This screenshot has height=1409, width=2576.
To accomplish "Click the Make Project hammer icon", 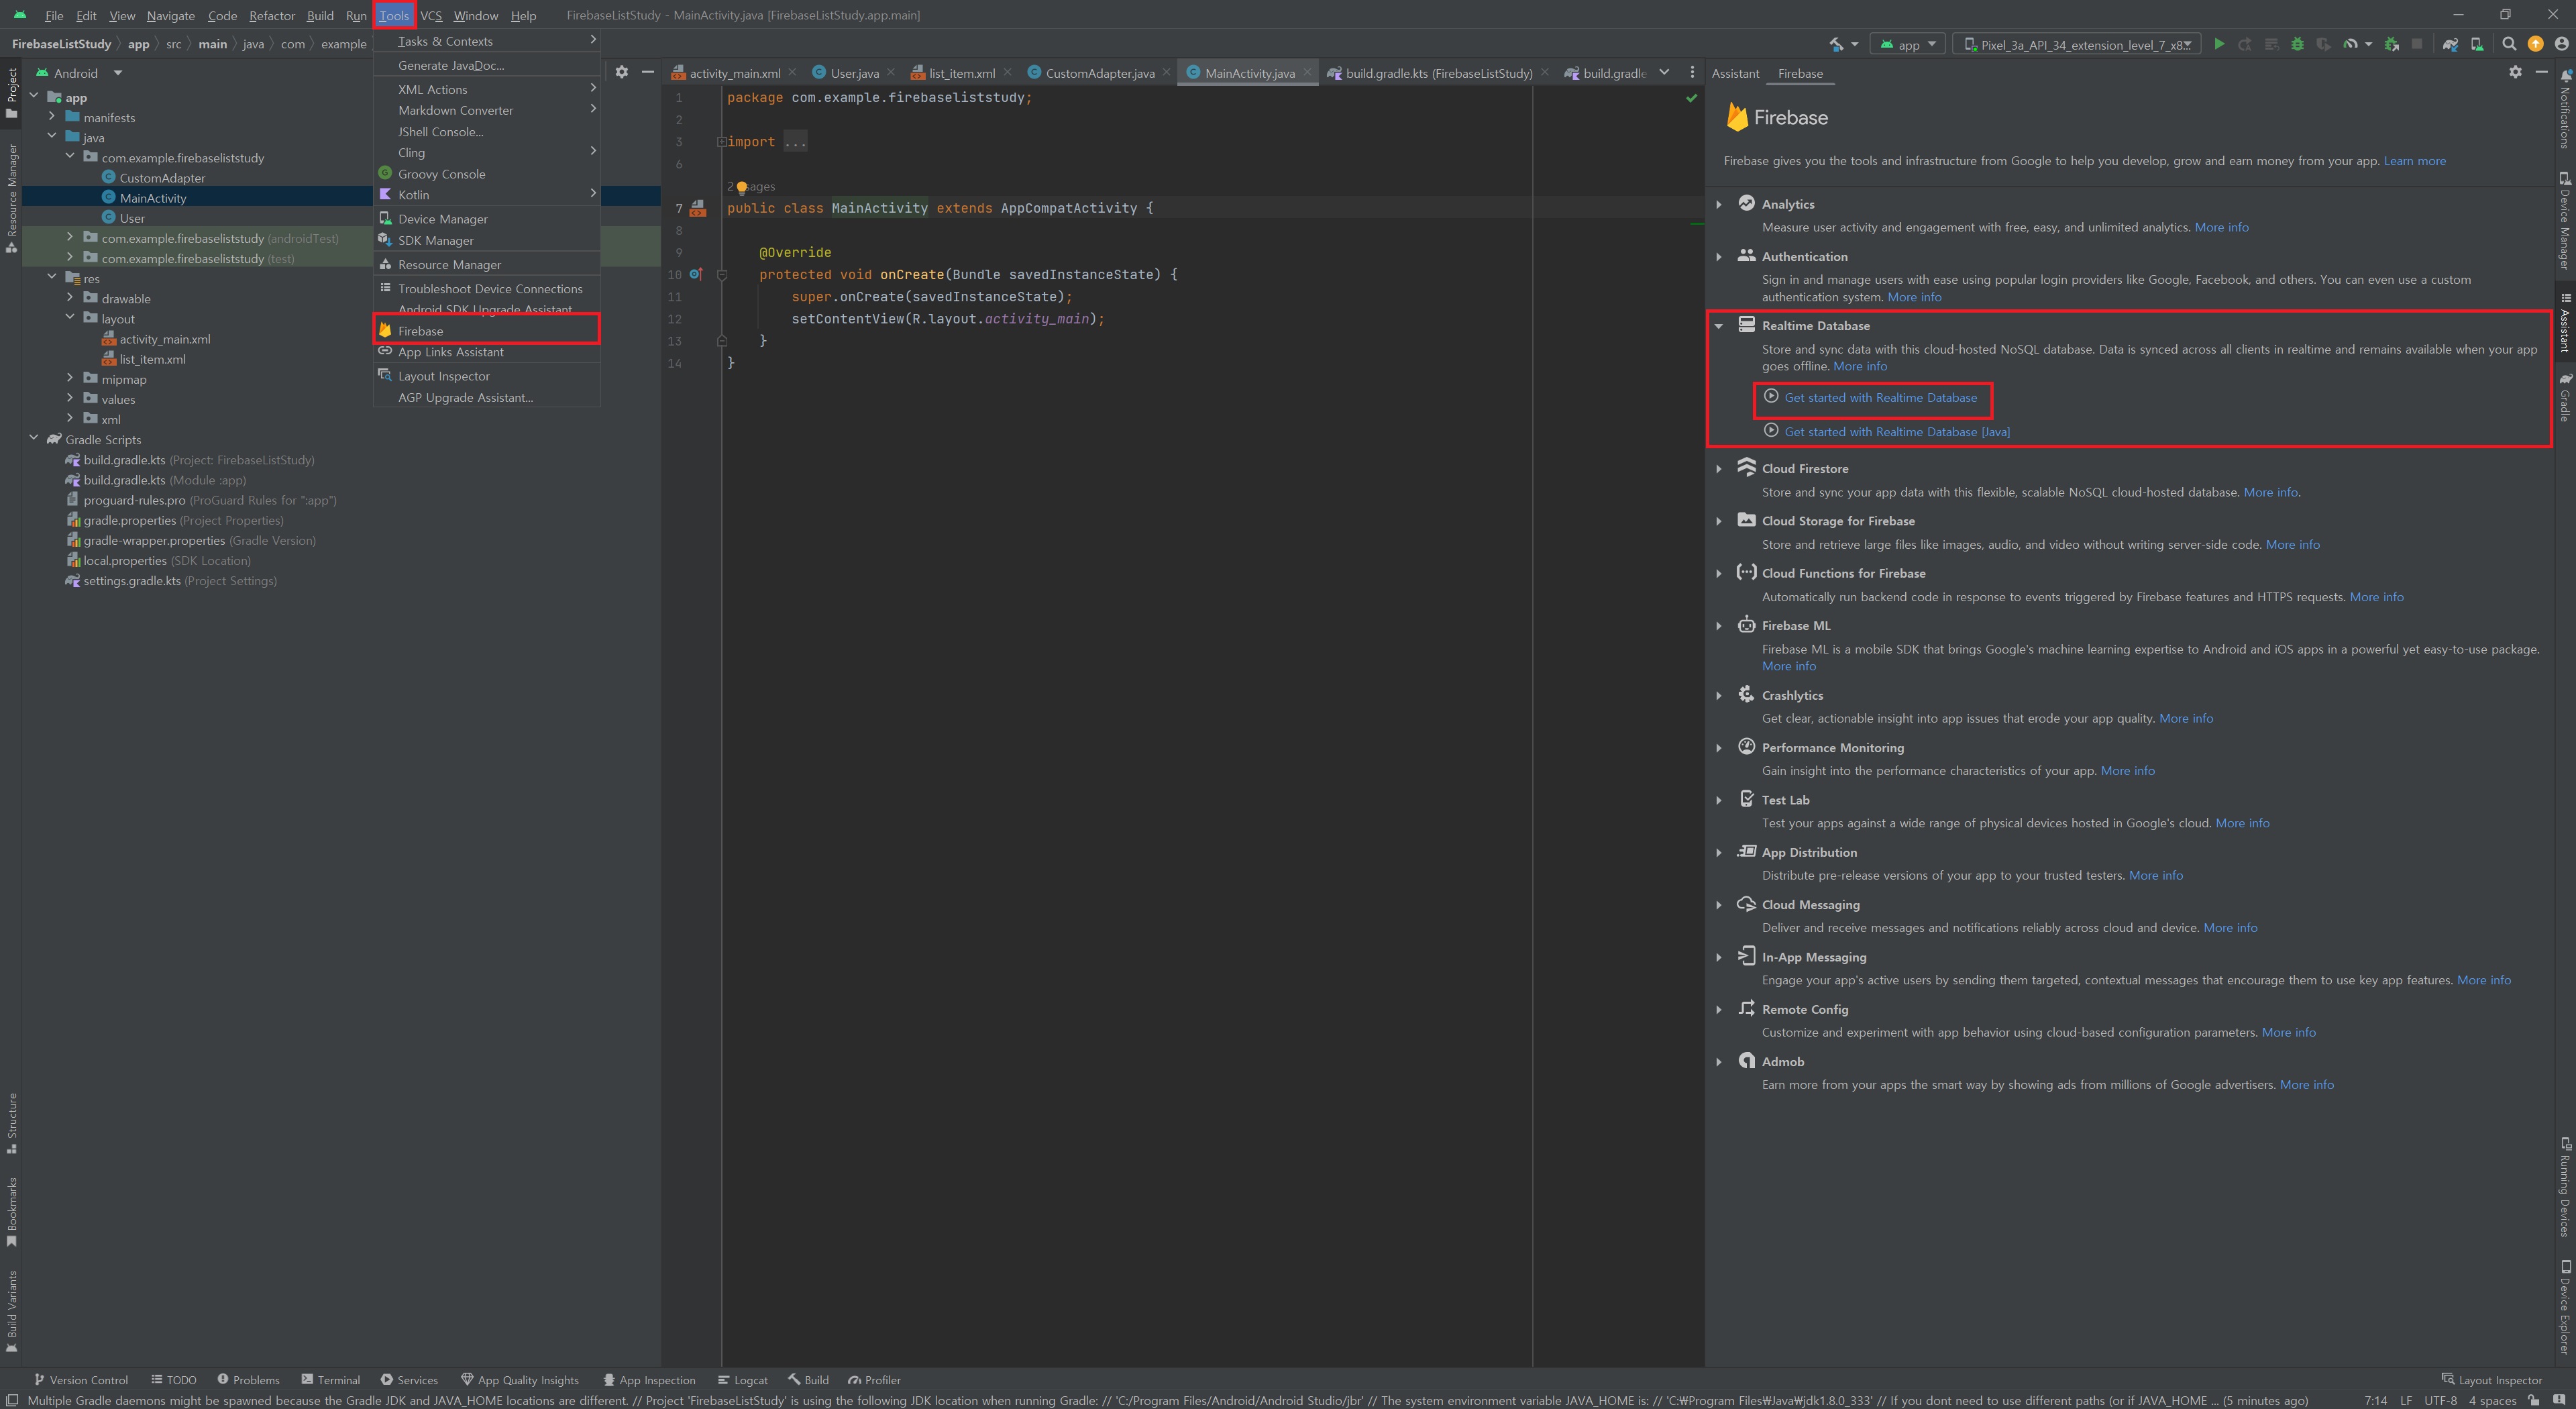I will click(x=1836, y=44).
